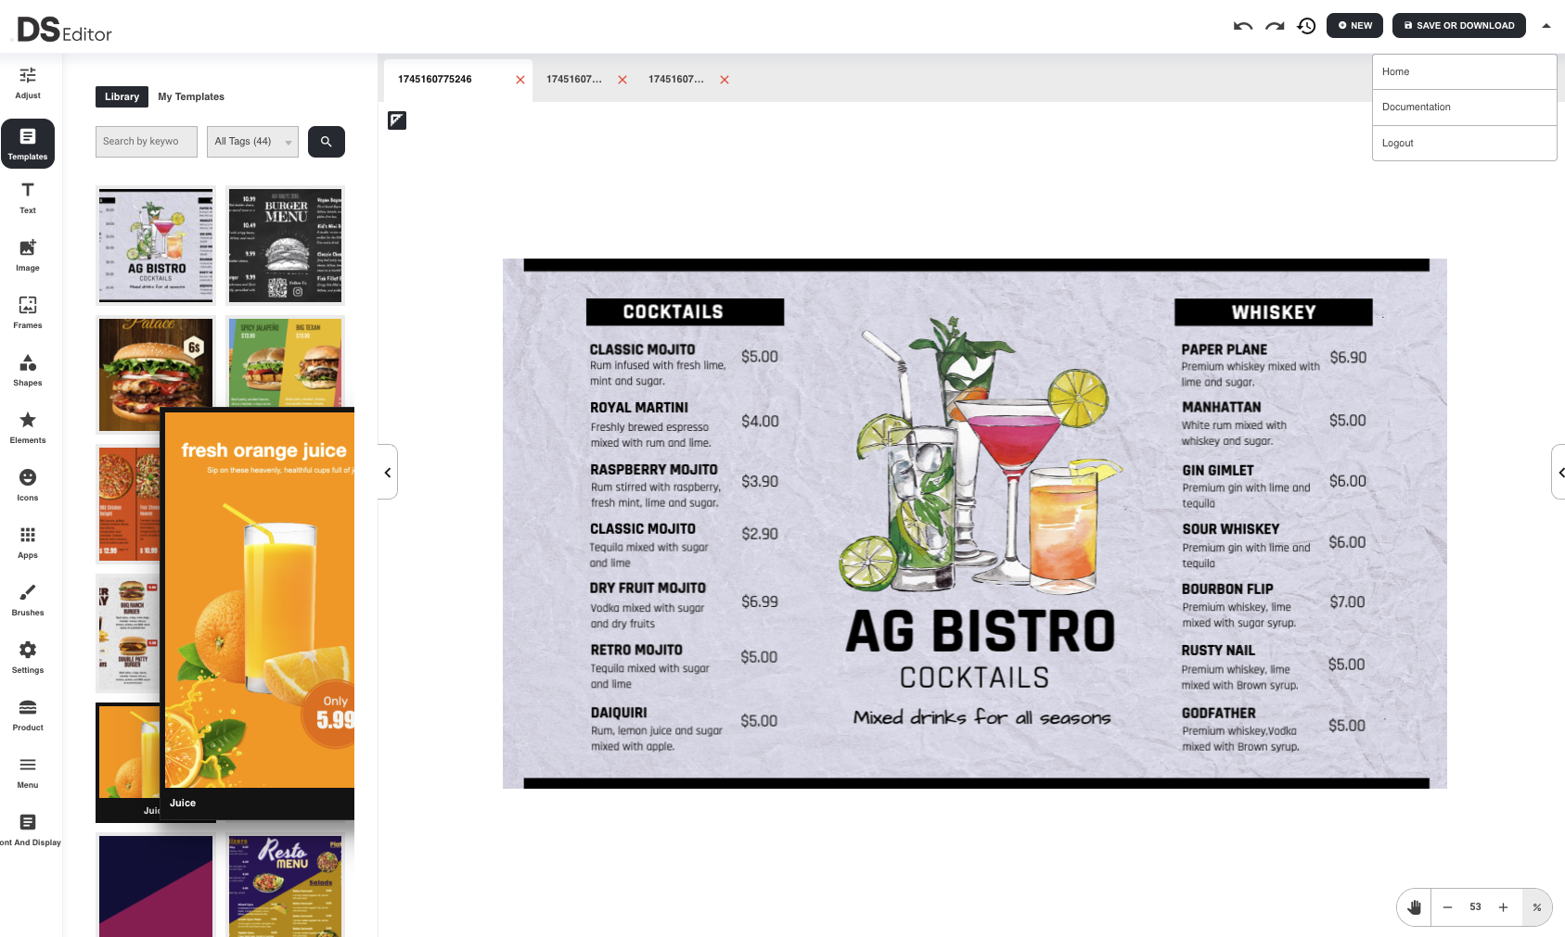Close the second canvas tab

click(622, 80)
